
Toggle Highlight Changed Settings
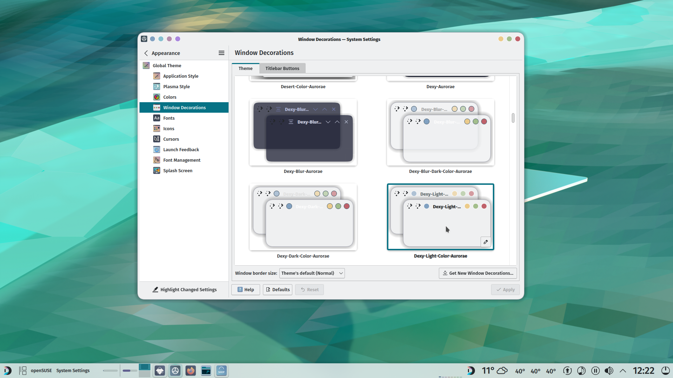[x=184, y=289]
